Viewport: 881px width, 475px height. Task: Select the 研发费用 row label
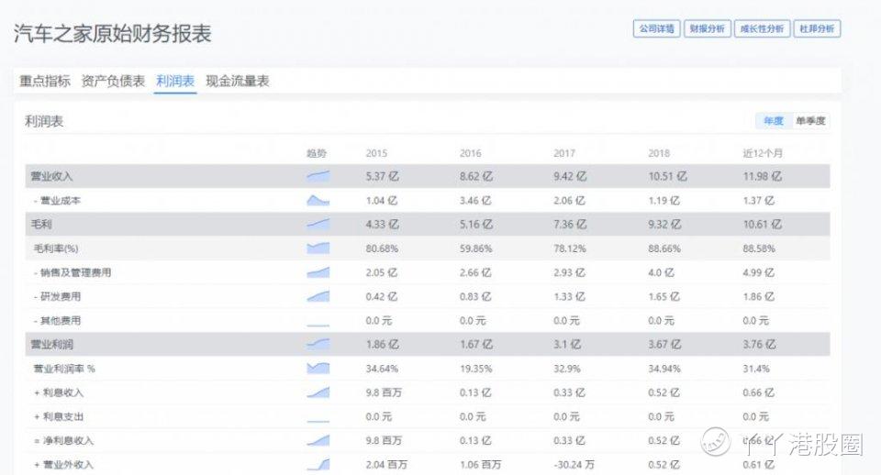[57, 296]
